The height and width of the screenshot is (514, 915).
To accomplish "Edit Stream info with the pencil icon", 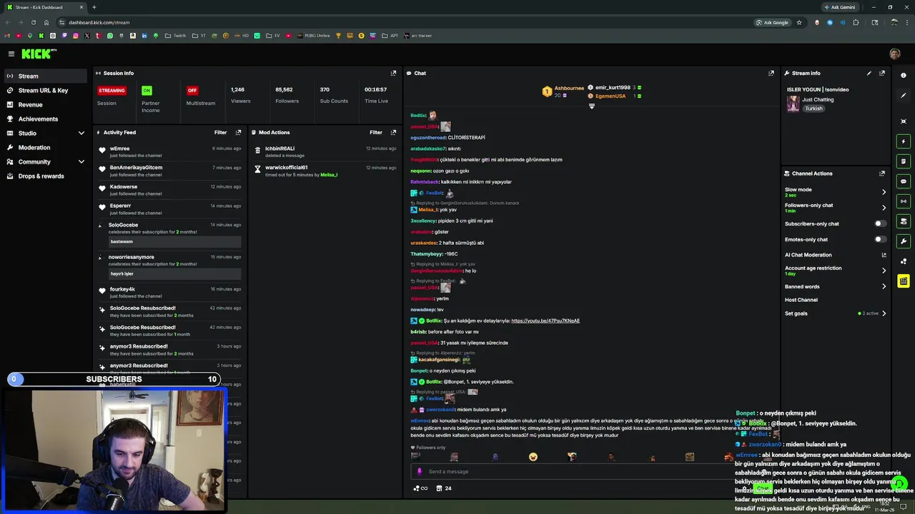I will point(869,73).
